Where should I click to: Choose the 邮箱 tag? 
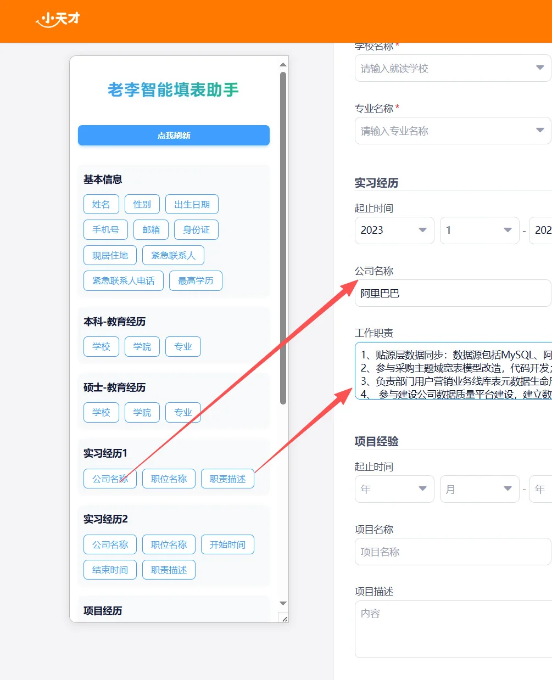151,229
